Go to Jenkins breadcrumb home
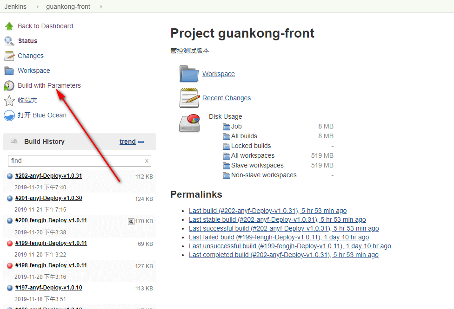Image resolution: width=454 pixels, height=309 pixels. [15, 6]
